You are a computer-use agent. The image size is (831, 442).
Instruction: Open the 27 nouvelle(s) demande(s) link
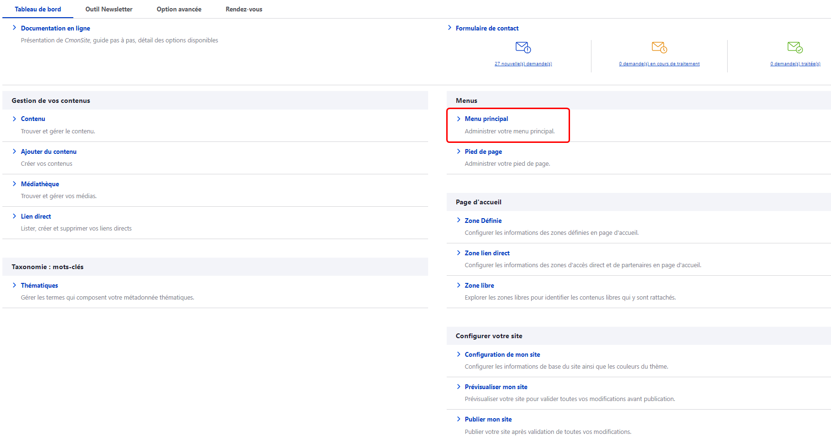(x=523, y=64)
